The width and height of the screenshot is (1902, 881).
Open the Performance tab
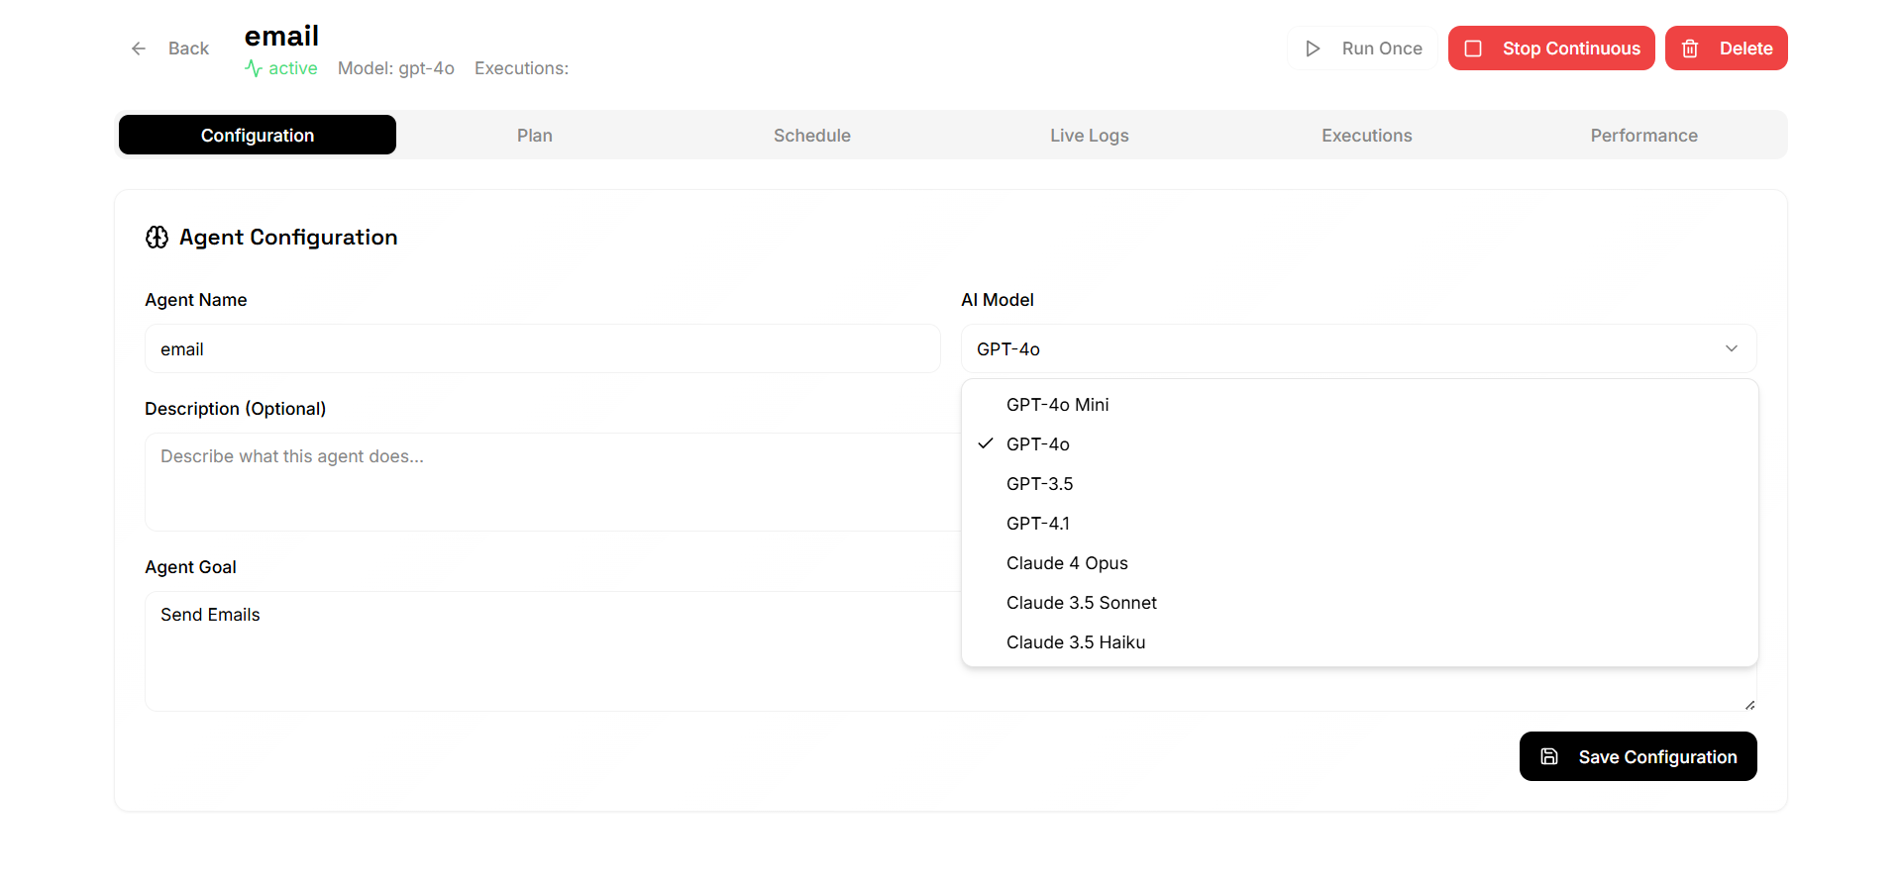coord(1644,135)
